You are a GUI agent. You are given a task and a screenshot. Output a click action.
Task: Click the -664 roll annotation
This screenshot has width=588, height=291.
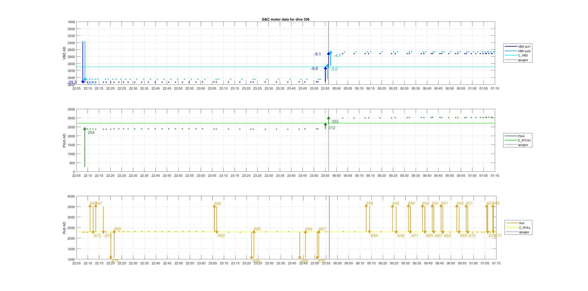(374, 236)
